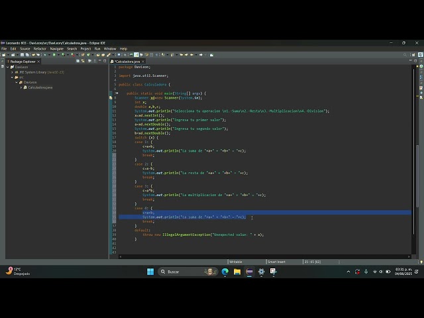The height and width of the screenshot is (318, 424).
Task: Click the Buscar taskbar search box
Action: [x=188, y=272]
